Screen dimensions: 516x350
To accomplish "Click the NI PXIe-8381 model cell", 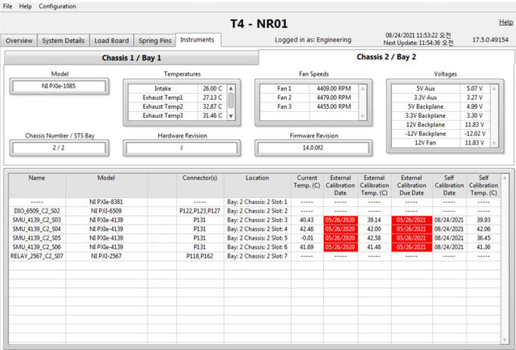I will coord(106,202).
